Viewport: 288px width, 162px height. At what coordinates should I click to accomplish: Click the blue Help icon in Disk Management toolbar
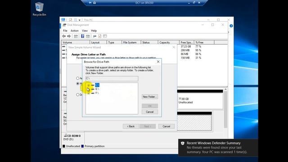82,36
